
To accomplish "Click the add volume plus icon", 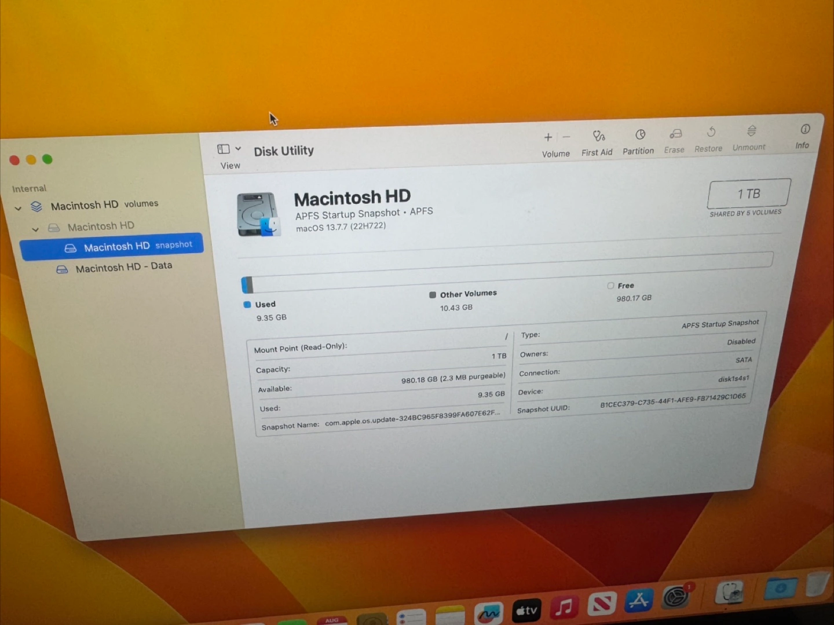I will coord(548,137).
